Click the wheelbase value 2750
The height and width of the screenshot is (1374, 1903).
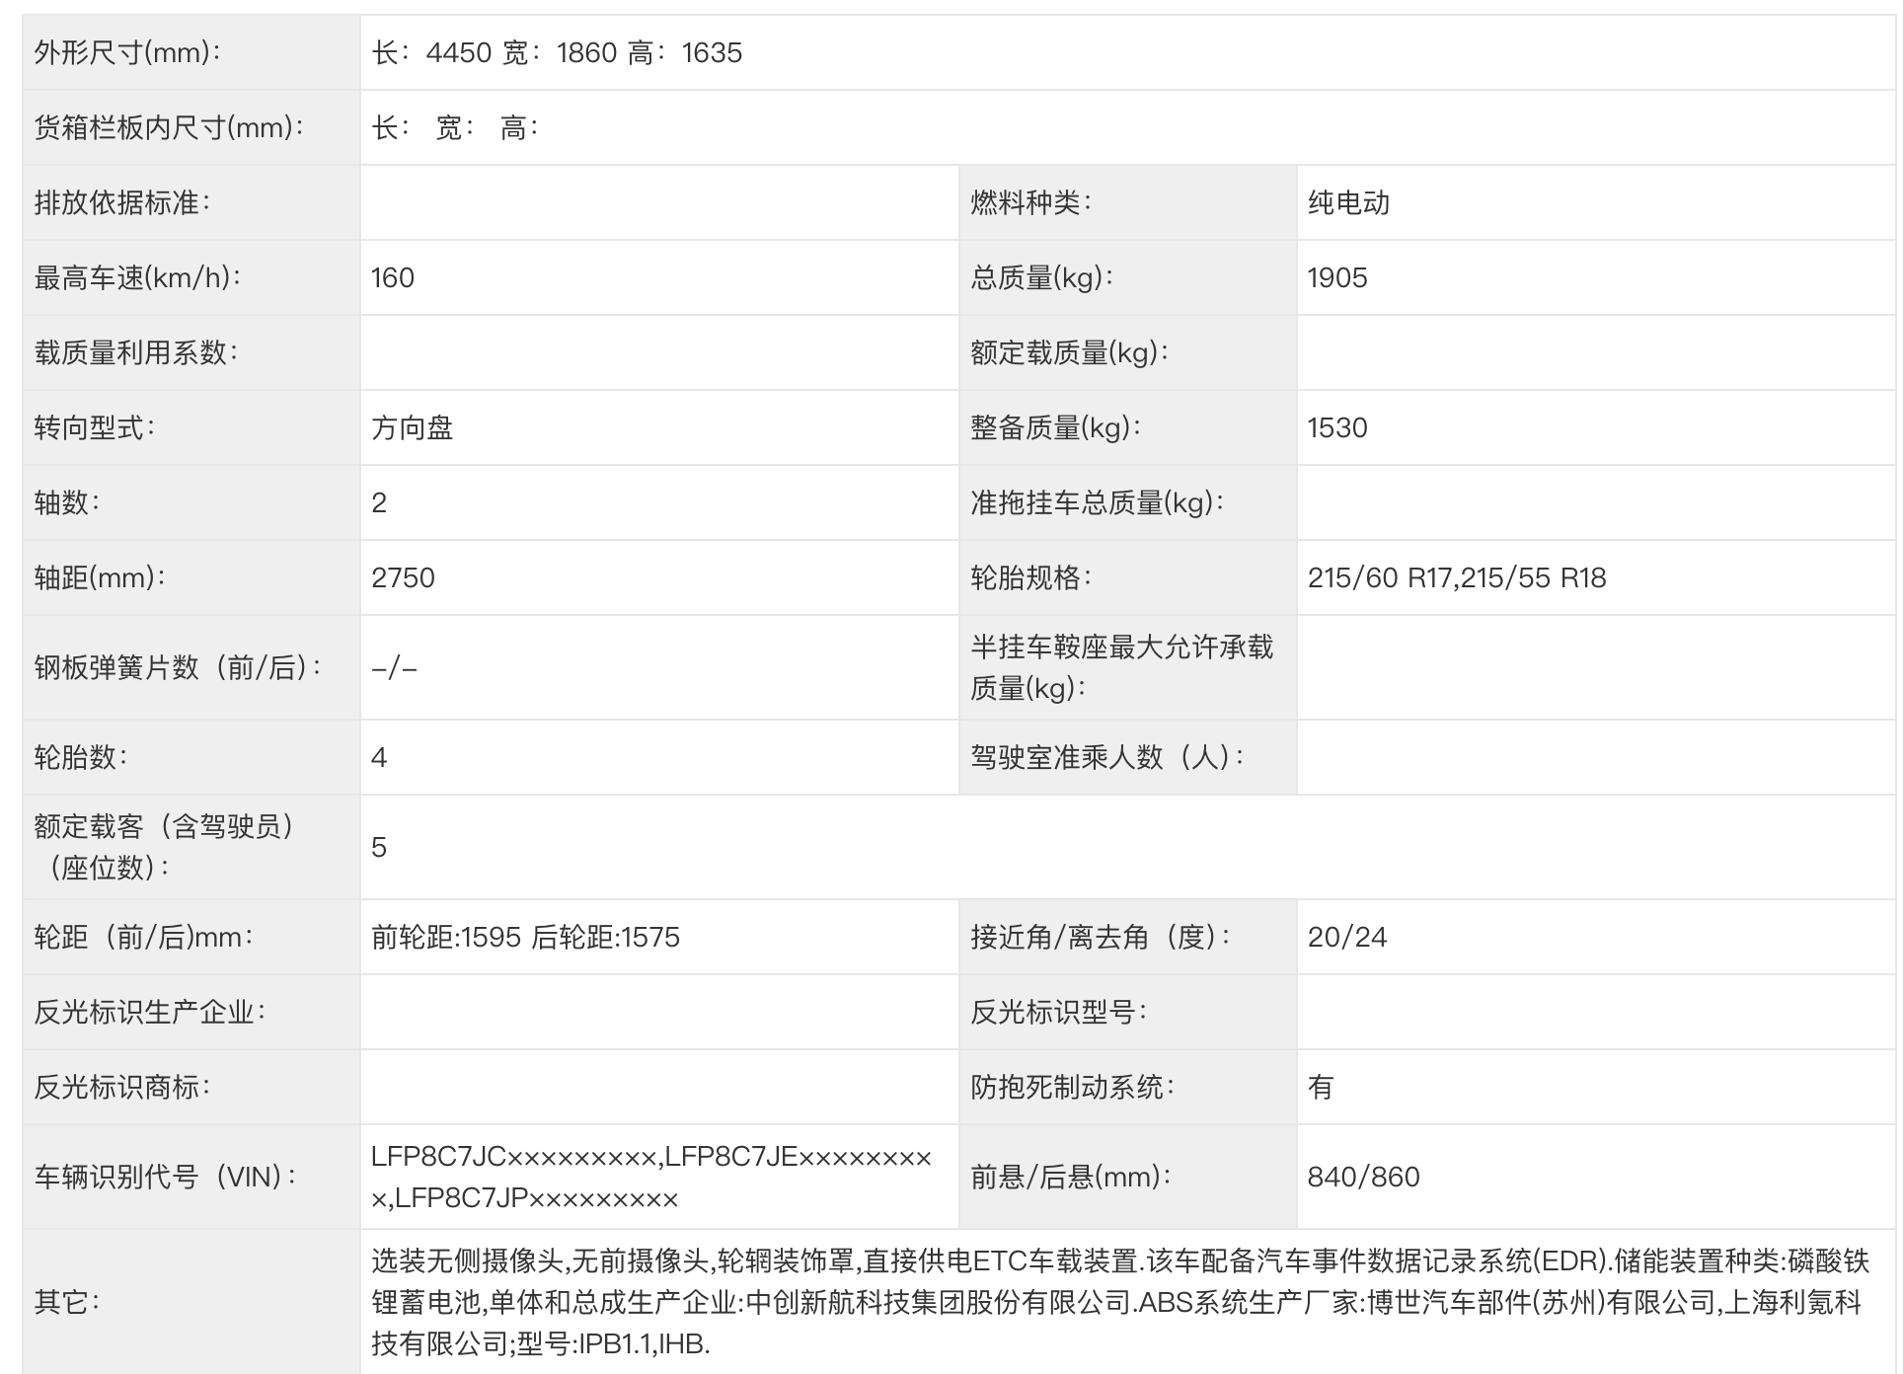(x=403, y=577)
